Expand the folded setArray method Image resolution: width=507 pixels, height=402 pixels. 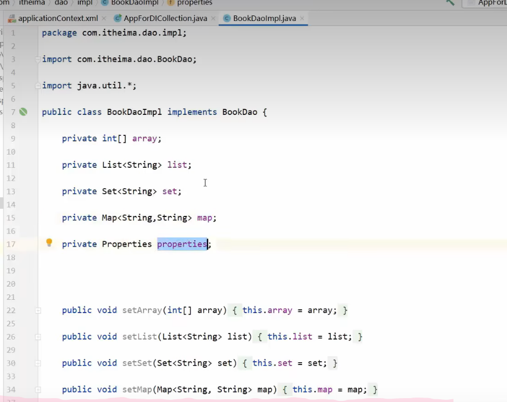[x=38, y=310]
